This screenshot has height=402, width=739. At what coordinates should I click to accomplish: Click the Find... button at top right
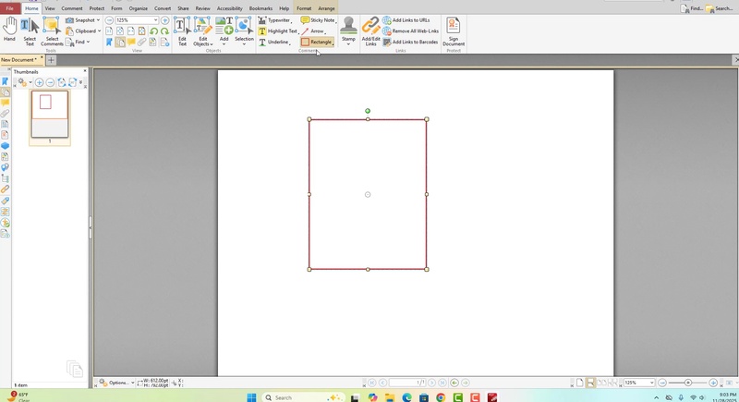tap(692, 8)
